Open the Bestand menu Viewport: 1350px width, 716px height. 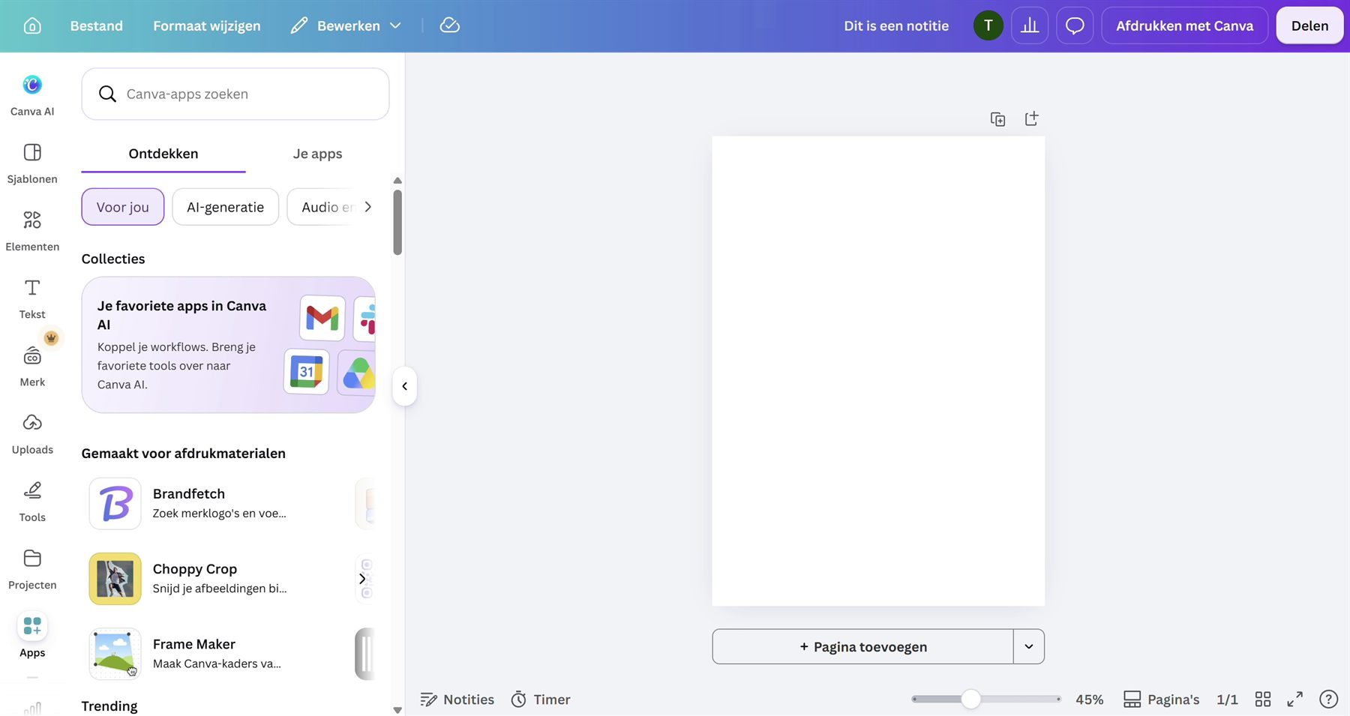(x=96, y=25)
